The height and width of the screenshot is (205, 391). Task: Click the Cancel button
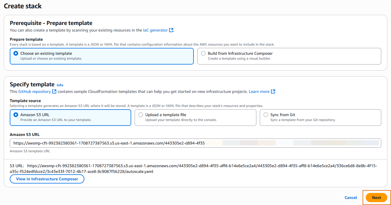point(351,198)
